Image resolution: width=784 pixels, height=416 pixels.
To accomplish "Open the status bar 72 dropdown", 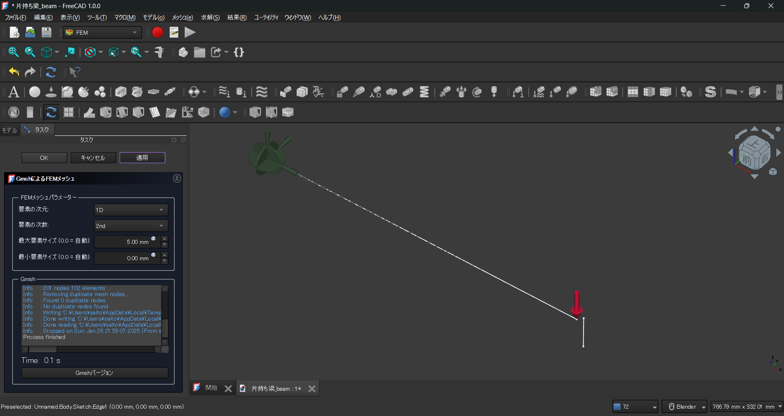I will [x=635, y=407].
